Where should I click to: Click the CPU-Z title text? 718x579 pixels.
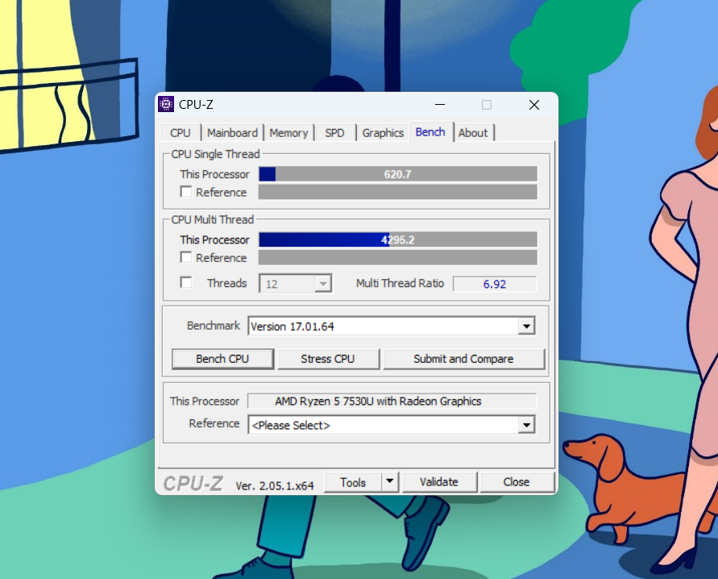click(196, 105)
